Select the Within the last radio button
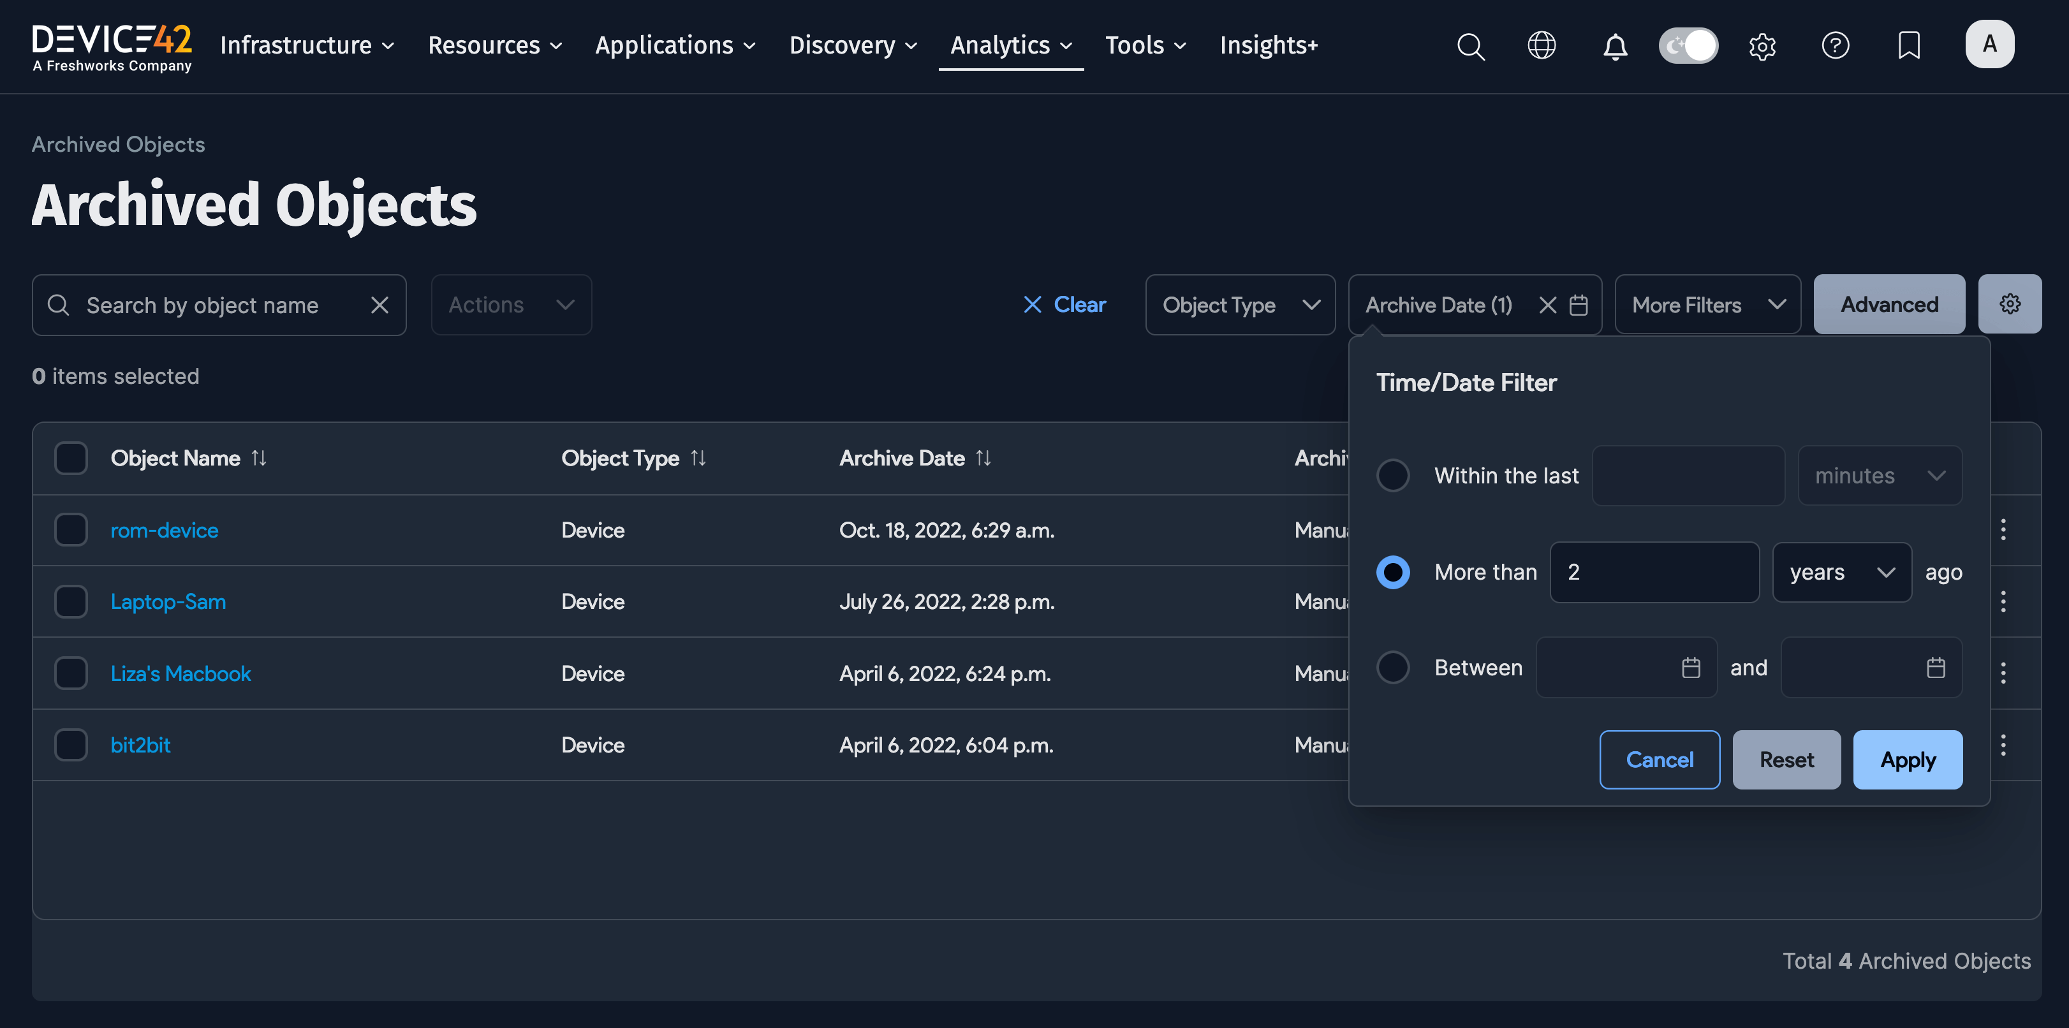This screenshot has width=2069, height=1028. [1394, 474]
